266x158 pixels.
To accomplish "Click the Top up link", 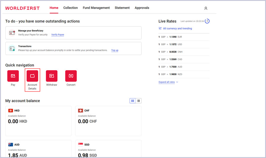I will pos(115,50).
